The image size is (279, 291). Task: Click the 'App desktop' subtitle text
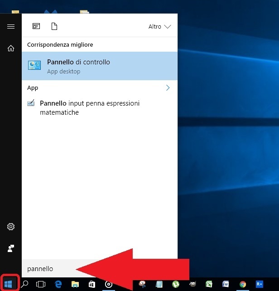(63, 72)
